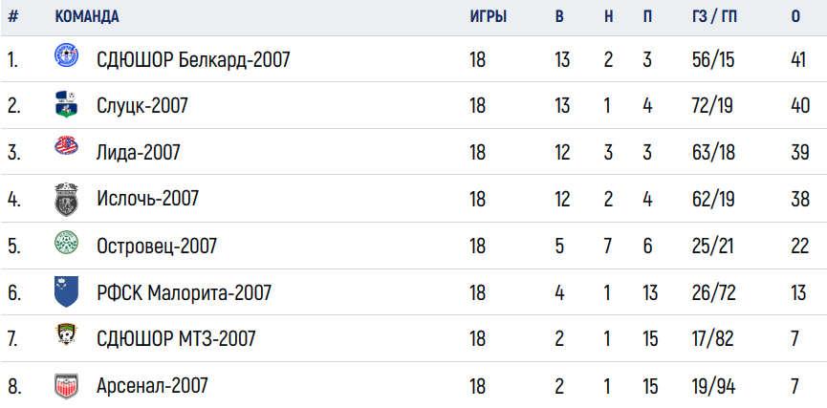The image size is (827, 408).
Task: Open the СДЮШОР Белкард-2007 team page
Action: tap(193, 59)
